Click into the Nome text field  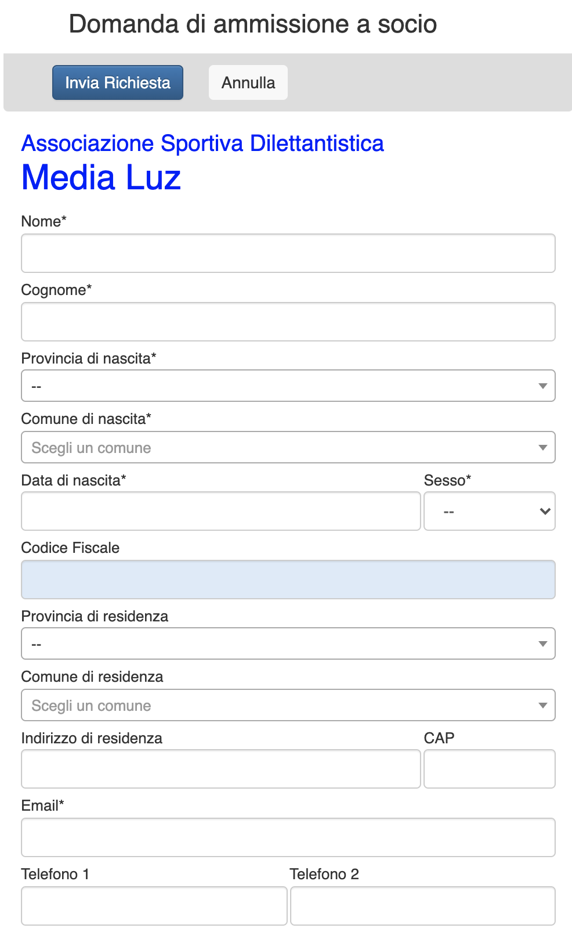[x=288, y=253]
